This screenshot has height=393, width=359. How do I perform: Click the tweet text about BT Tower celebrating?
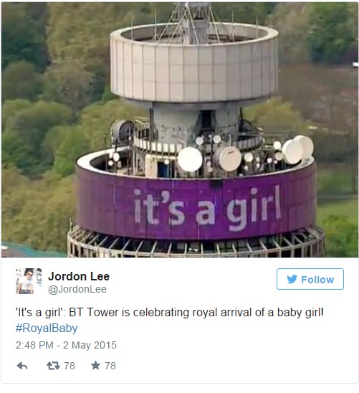(x=170, y=313)
